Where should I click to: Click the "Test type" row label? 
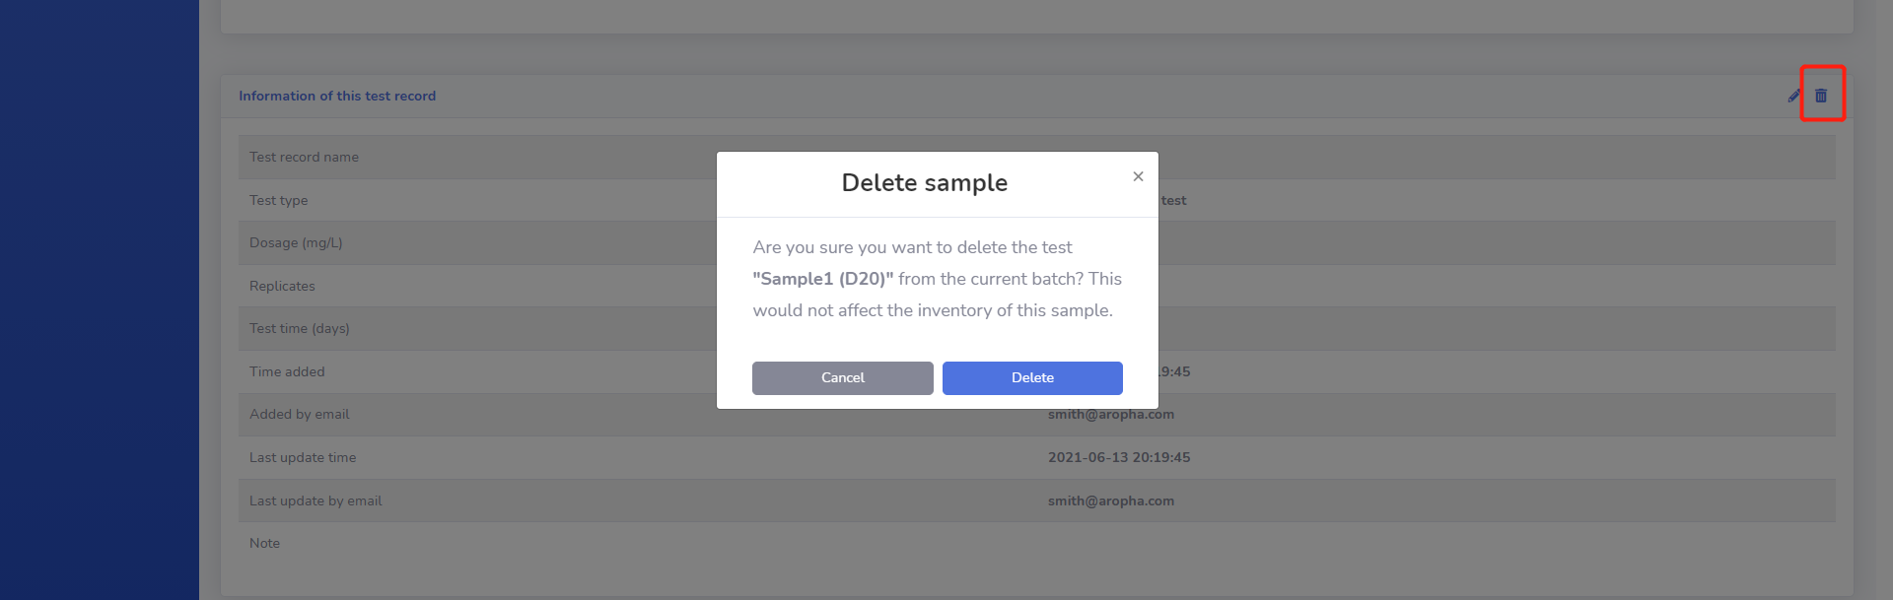pos(278,201)
